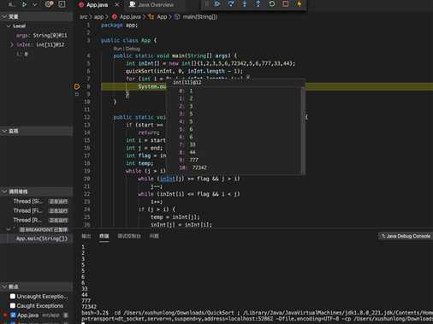Collapse the Call Stack section header
Viewport: 433px width, 324px height.
pyautogui.click(x=37, y=191)
